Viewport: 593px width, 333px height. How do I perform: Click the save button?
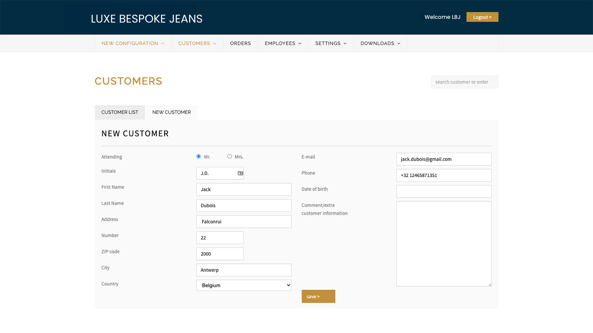click(x=318, y=296)
